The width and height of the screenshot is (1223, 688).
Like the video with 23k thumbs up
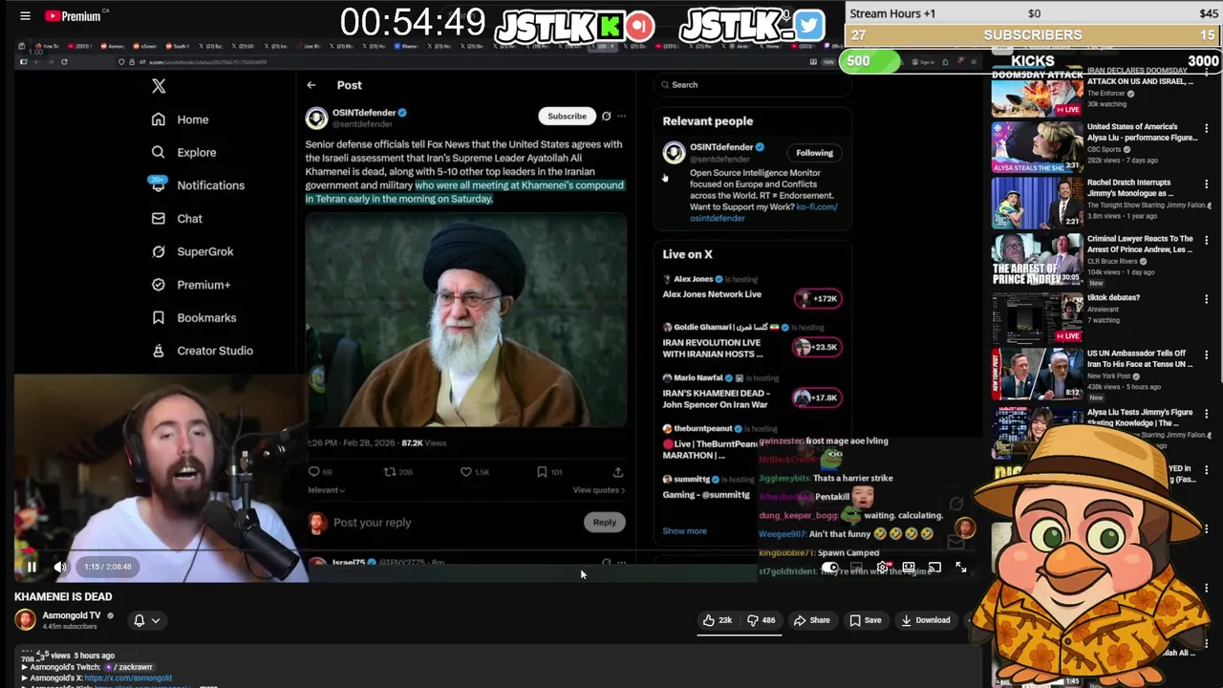tap(718, 620)
